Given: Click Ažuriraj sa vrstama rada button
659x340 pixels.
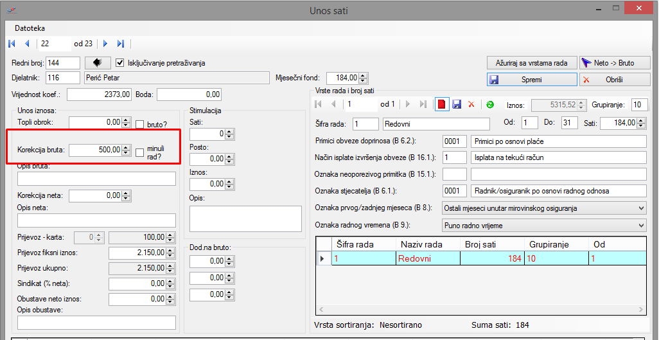Looking at the screenshot, I should tap(531, 63).
